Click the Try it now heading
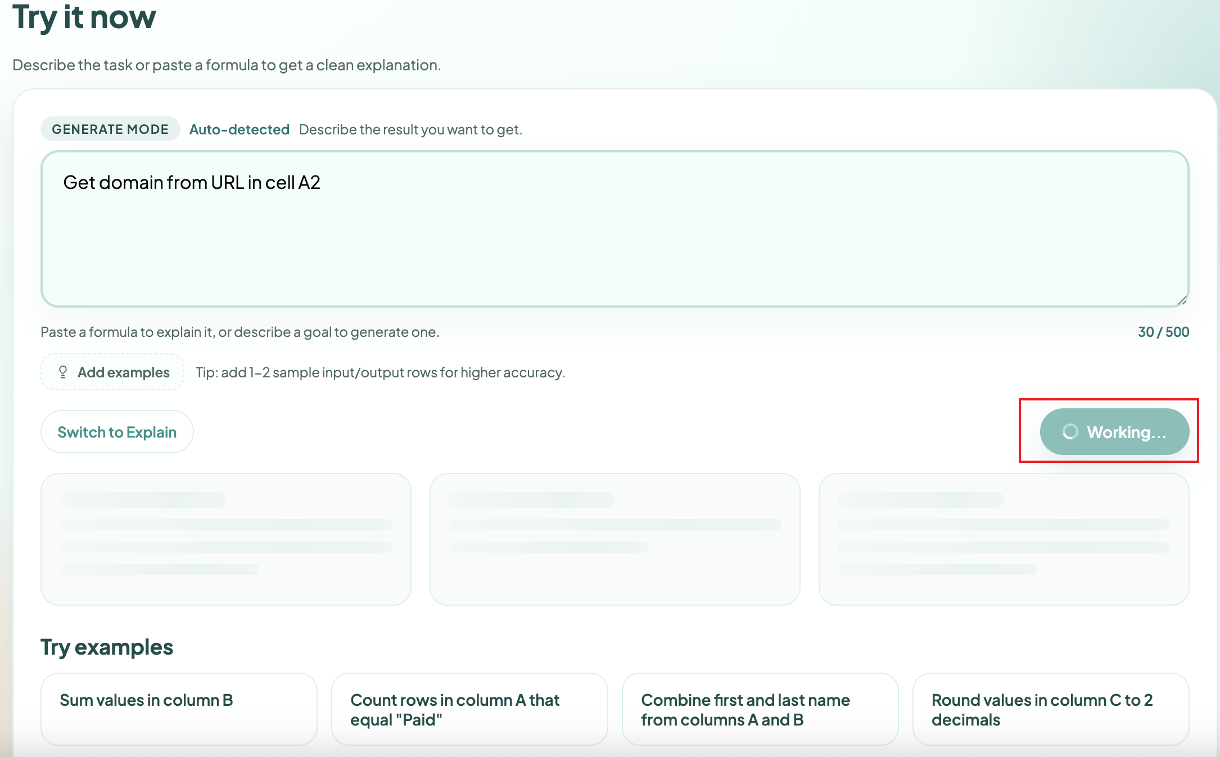The width and height of the screenshot is (1220, 757). coord(84,18)
